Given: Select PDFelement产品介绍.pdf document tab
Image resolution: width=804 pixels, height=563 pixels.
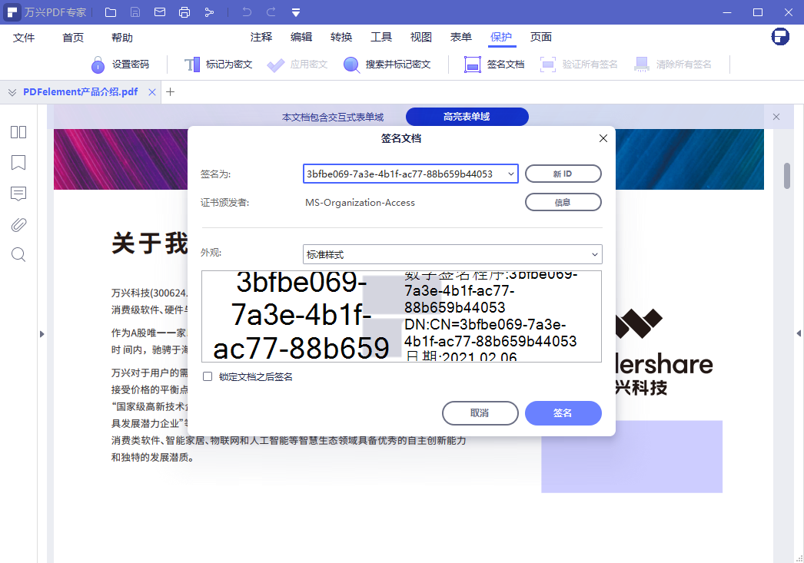Looking at the screenshot, I should tap(81, 91).
